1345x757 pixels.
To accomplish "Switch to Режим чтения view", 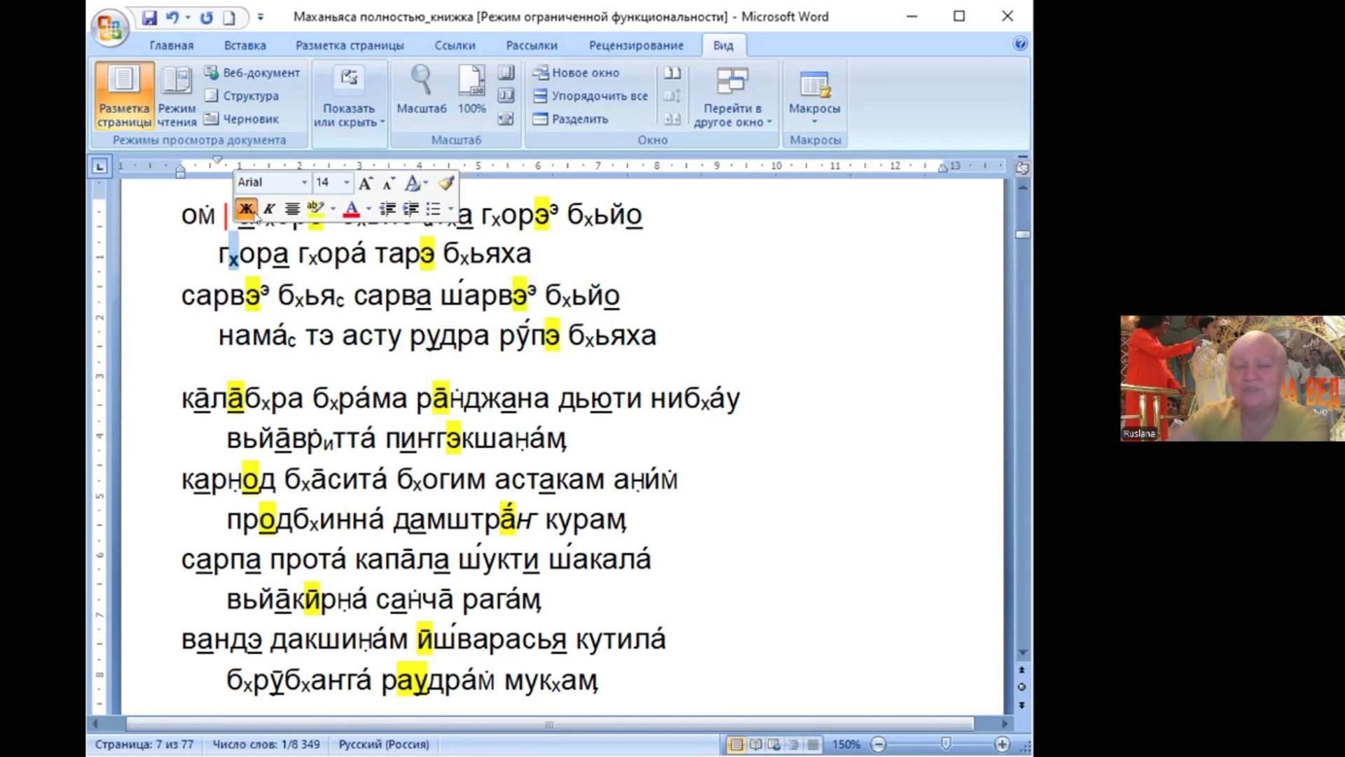I will pos(177,96).
